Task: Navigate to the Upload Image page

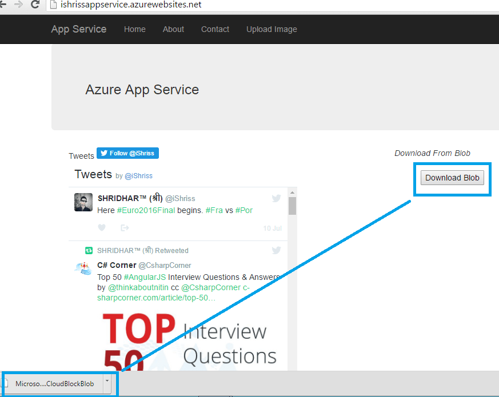Action: click(272, 29)
